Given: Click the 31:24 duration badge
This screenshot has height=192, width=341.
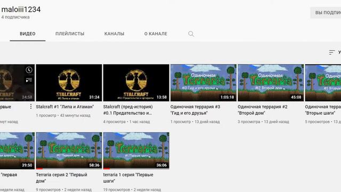Looking at the screenshot, I should 94,97.
